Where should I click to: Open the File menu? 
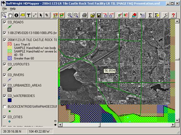click(5, 9)
